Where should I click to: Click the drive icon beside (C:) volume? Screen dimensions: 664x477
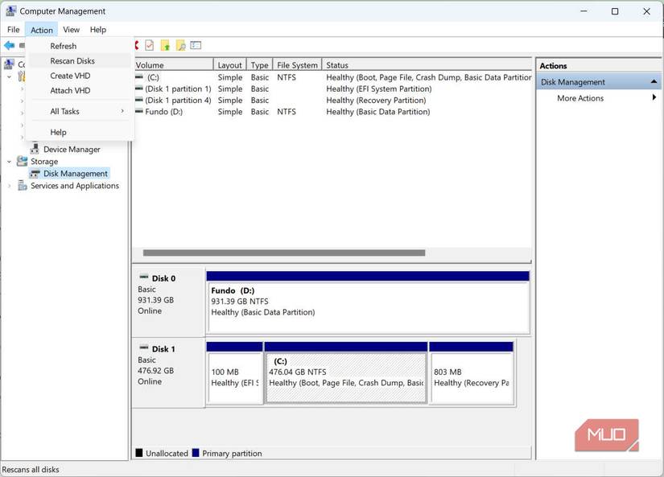coord(139,77)
